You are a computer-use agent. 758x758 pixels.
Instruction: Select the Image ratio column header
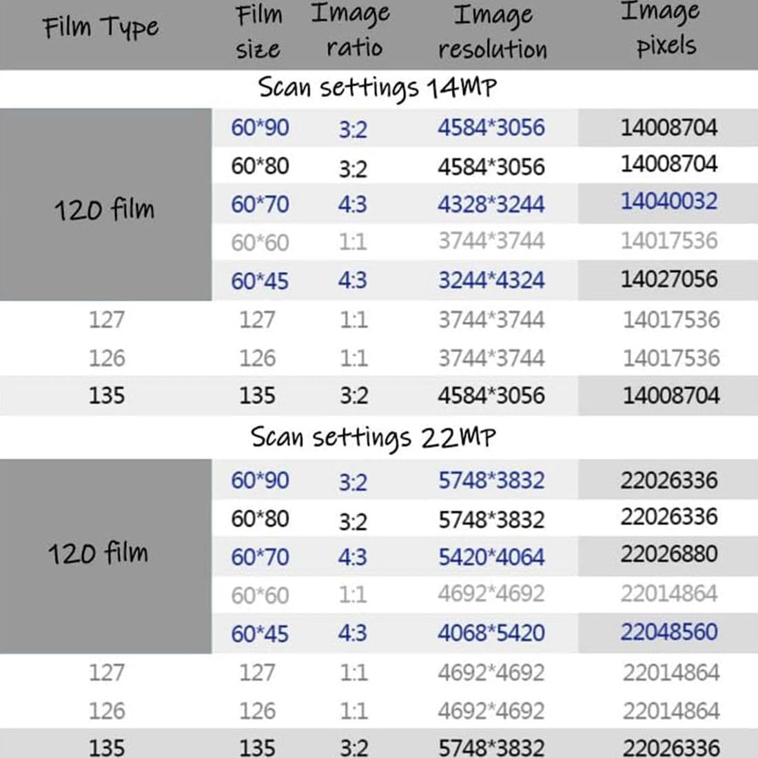pos(351,30)
